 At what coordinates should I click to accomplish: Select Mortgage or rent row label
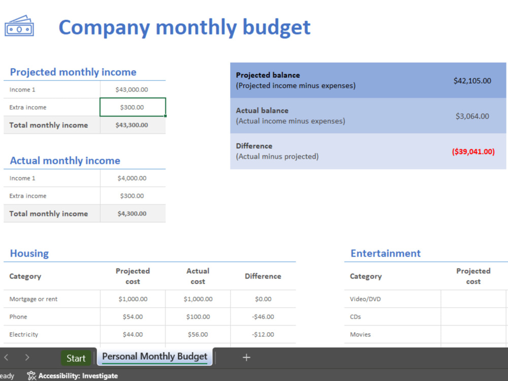coord(34,299)
